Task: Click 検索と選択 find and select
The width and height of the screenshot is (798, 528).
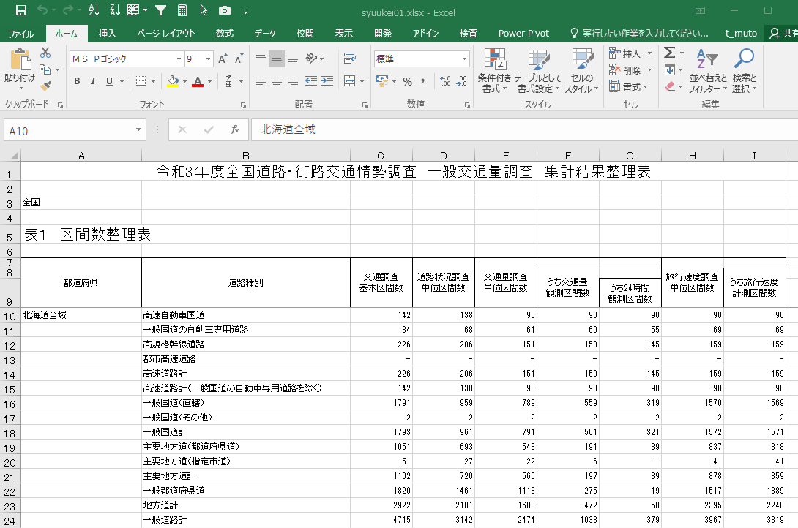Action: (744, 71)
